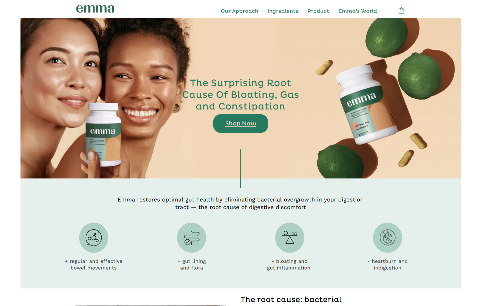Screen dimensions: 477x306
Task: Select the bowel movements cycle icon
Action: (94, 238)
